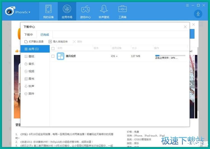
Task: Click 导入本地文件 import button
Action: point(58,42)
